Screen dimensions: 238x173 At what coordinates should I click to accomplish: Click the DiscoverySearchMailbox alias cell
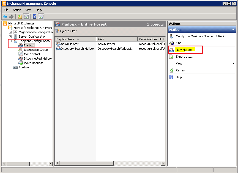[x=116, y=49]
